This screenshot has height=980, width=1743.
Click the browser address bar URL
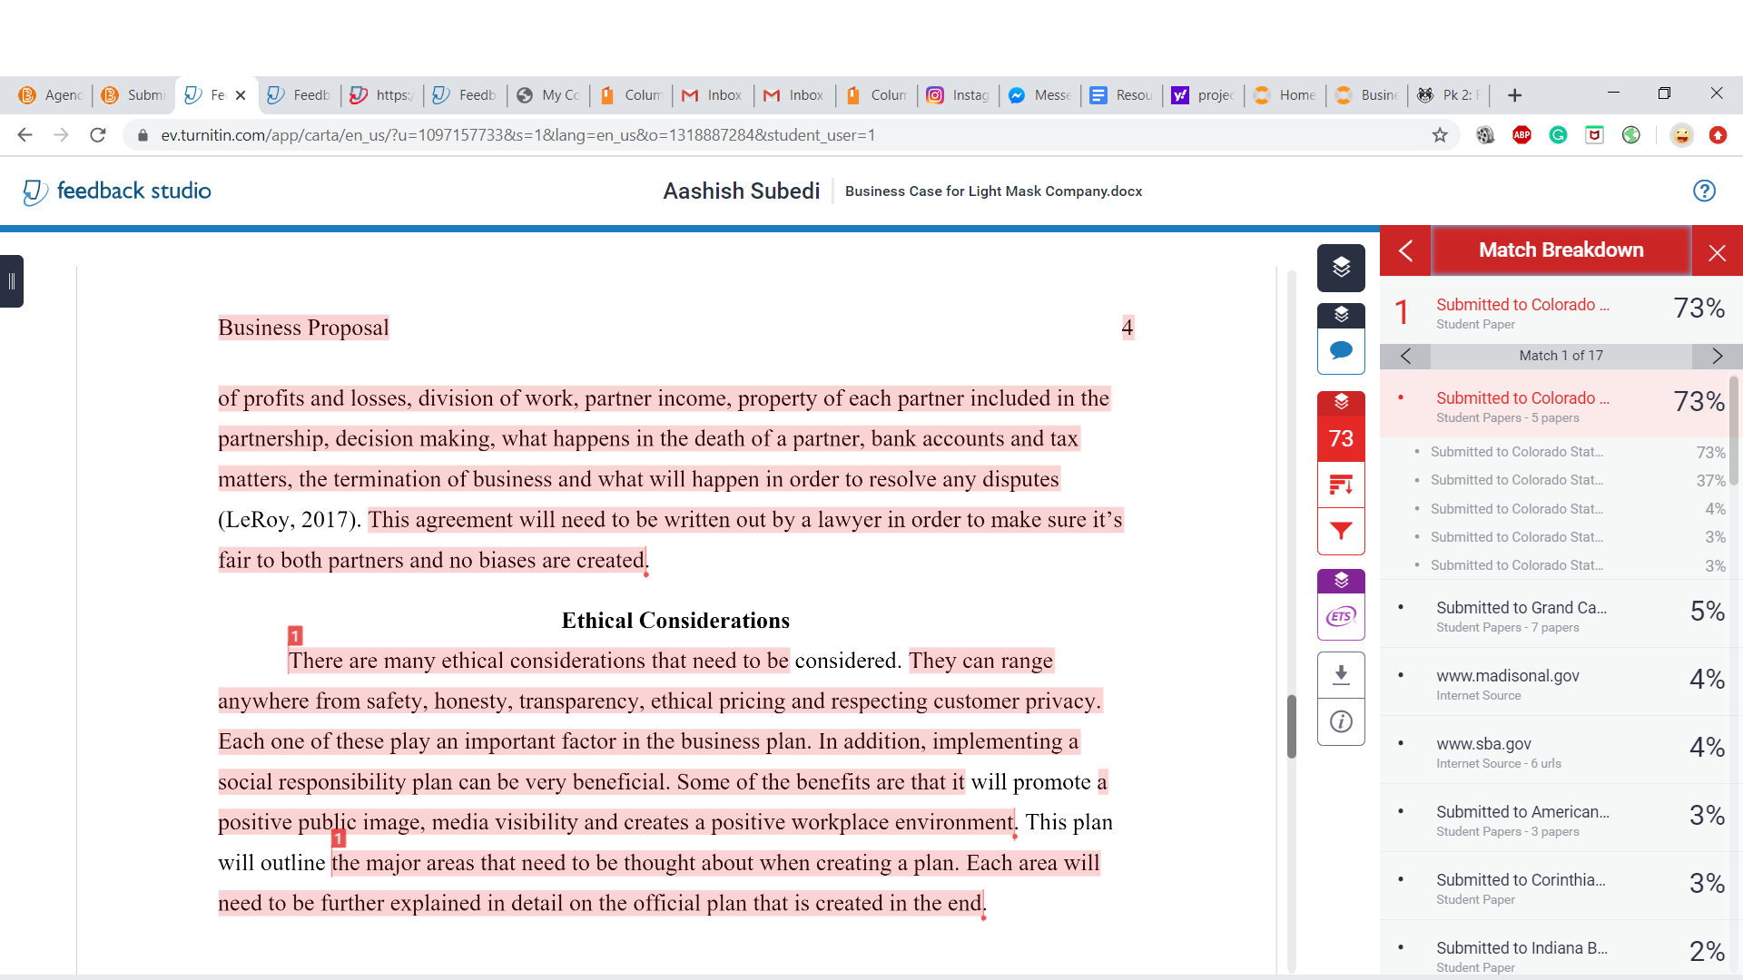click(517, 135)
